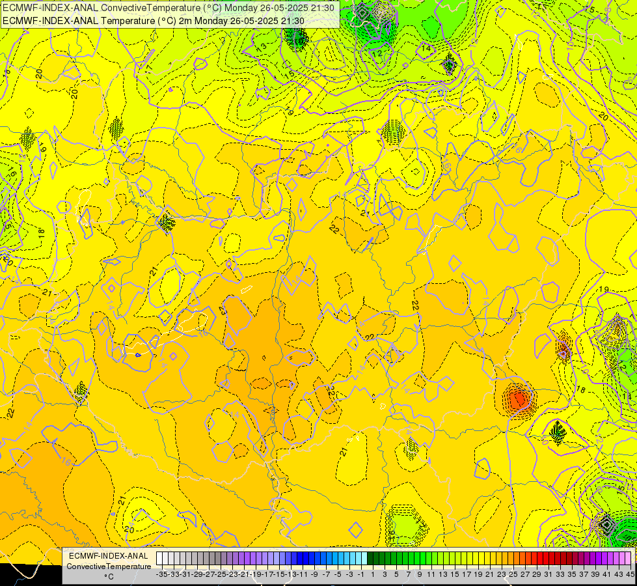The image size is (637, 586).
Task: Click the 17 value on the legend scale
Action: (x=467, y=575)
